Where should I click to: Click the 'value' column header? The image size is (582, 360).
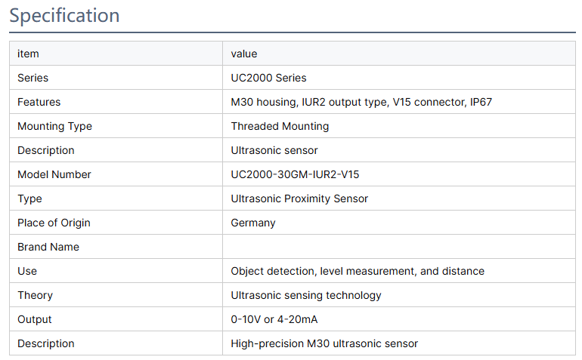coord(244,54)
